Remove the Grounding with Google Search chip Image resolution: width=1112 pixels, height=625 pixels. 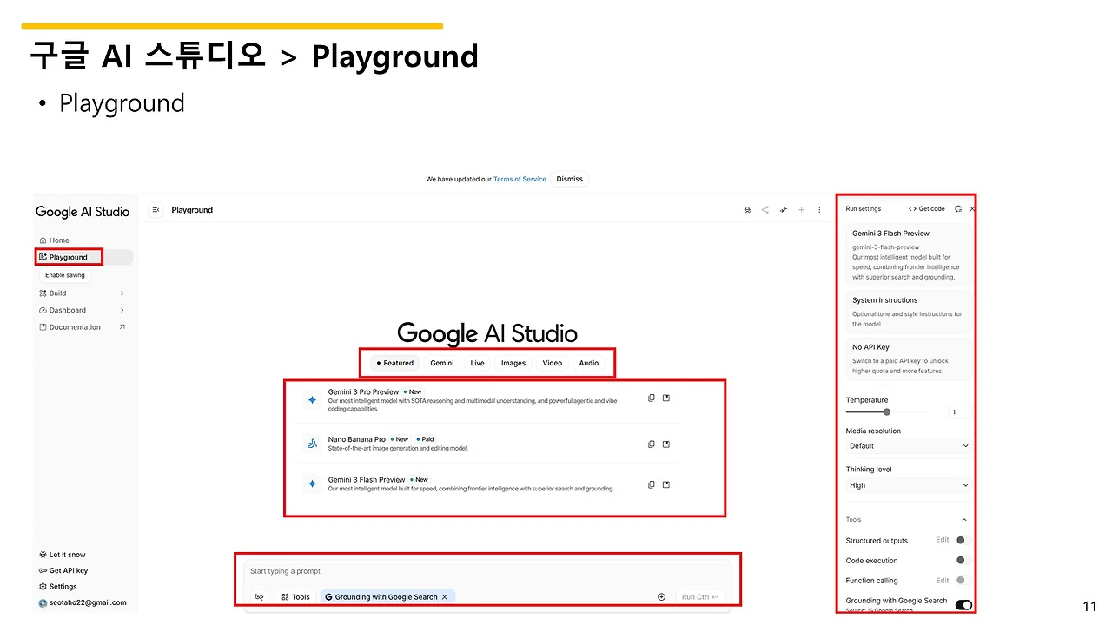tap(445, 597)
